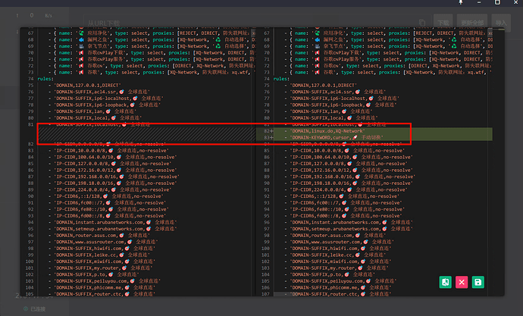Click the diff overview scrollbar on right edge
Screen dimensions: 523x316
pyautogui.click(x=498, y=161)
